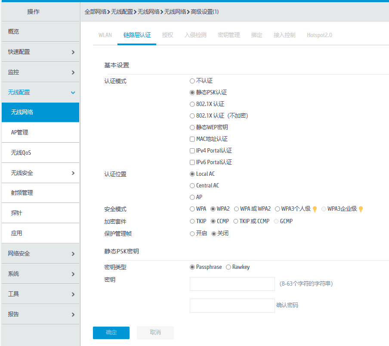Select 静态PSK认证 radio option
This screenshot has height=346, width=389.
click(x=192, y=93)
